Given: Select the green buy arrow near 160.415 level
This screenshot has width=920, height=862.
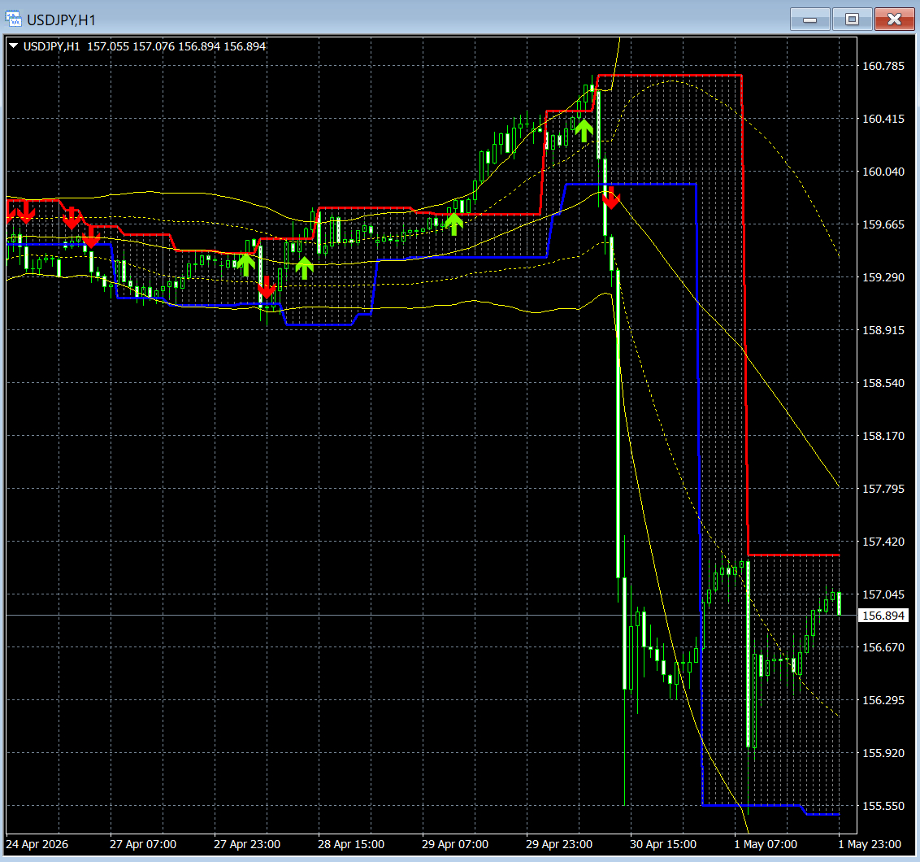Looking at the screenshot, I should click(x=584, y=130).
